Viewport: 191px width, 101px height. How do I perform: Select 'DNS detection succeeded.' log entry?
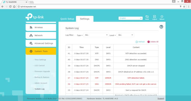pos(136,60)
